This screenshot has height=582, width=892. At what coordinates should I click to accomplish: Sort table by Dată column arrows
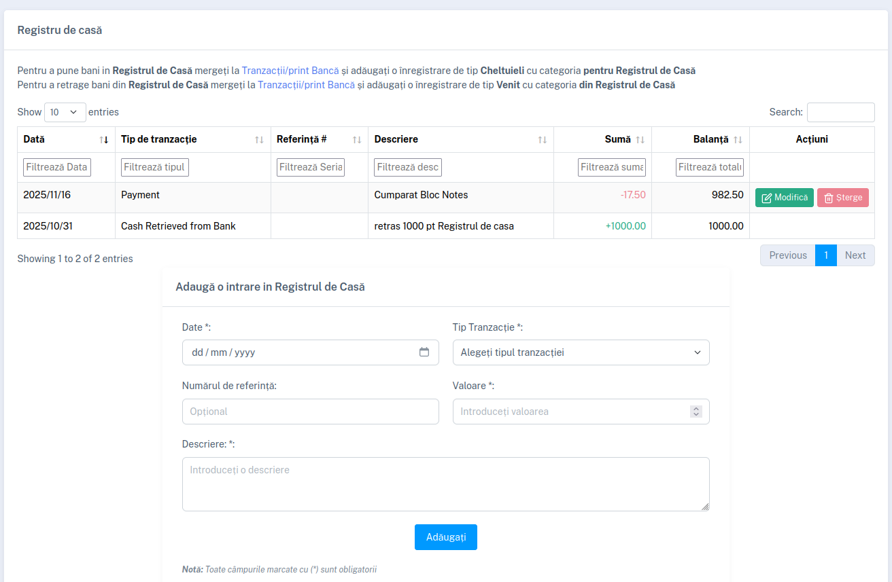[103, 139]
